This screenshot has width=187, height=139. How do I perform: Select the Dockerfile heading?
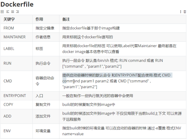[17, 4]
